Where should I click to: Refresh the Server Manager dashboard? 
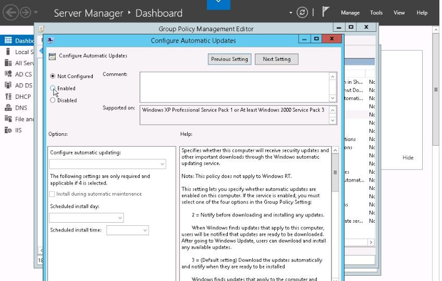pyautogui.click(x=302, y=12)
